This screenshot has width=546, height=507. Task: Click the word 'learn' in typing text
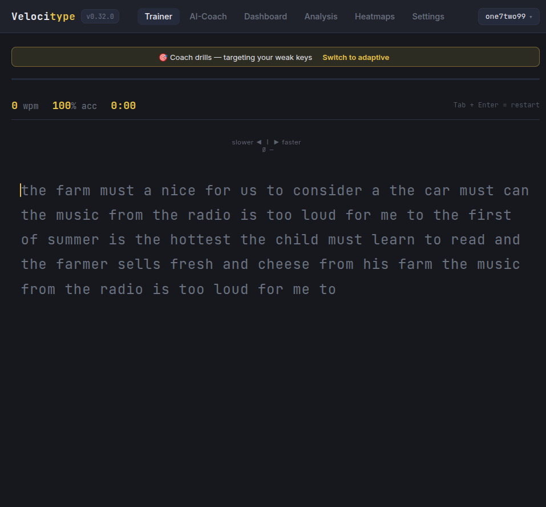393,240
